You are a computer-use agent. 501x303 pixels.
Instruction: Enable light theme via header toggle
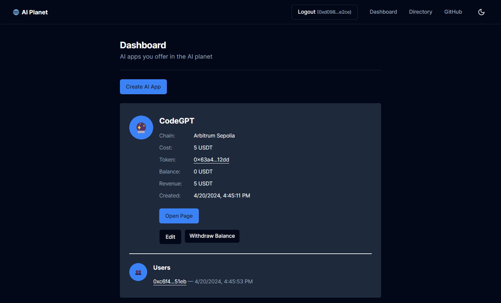point(481,12)
